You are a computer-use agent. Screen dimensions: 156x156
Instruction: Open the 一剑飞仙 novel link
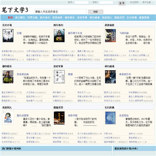click(133, 59)
